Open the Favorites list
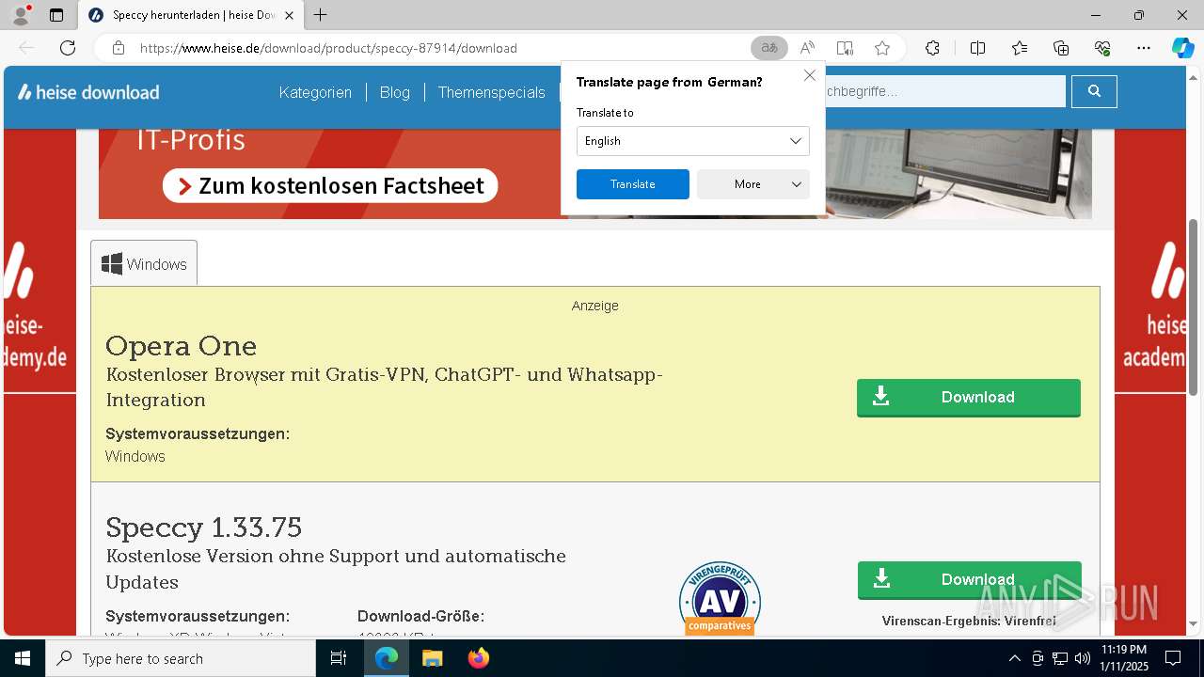This screenshot has height=677, width=1204. tap(1020, 48)
